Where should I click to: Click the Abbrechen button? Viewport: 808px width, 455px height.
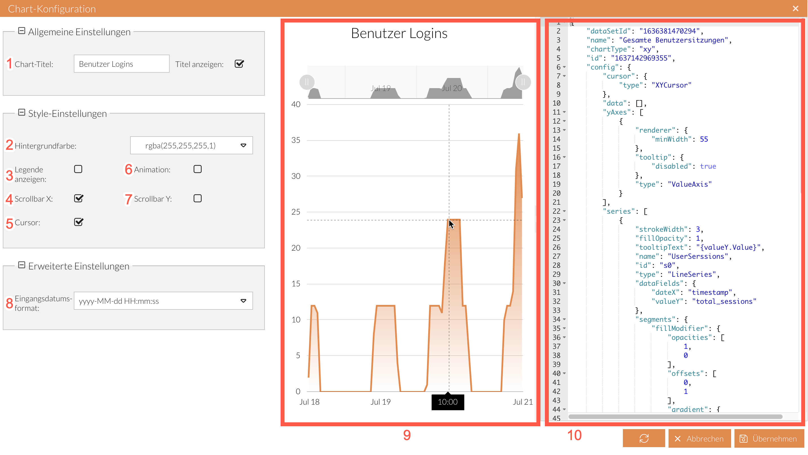click(699, 438)
